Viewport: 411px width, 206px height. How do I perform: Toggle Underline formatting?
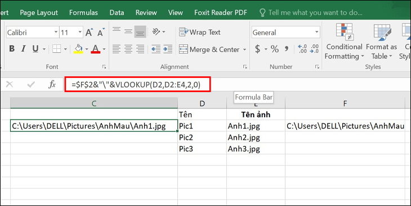coord(35,49)
